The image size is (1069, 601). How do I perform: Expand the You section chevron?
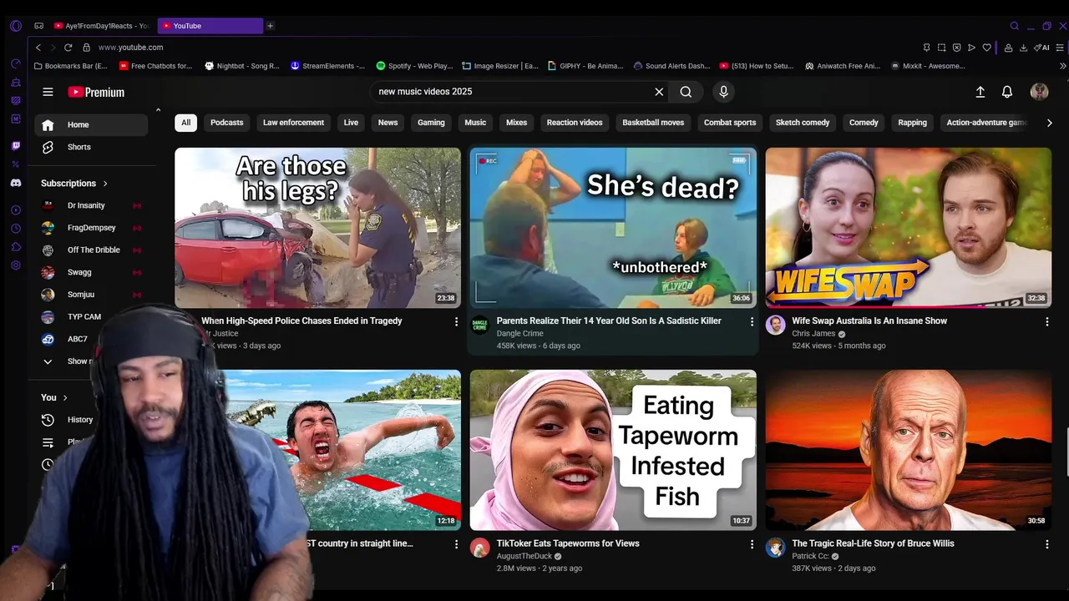tap(65, 397)
